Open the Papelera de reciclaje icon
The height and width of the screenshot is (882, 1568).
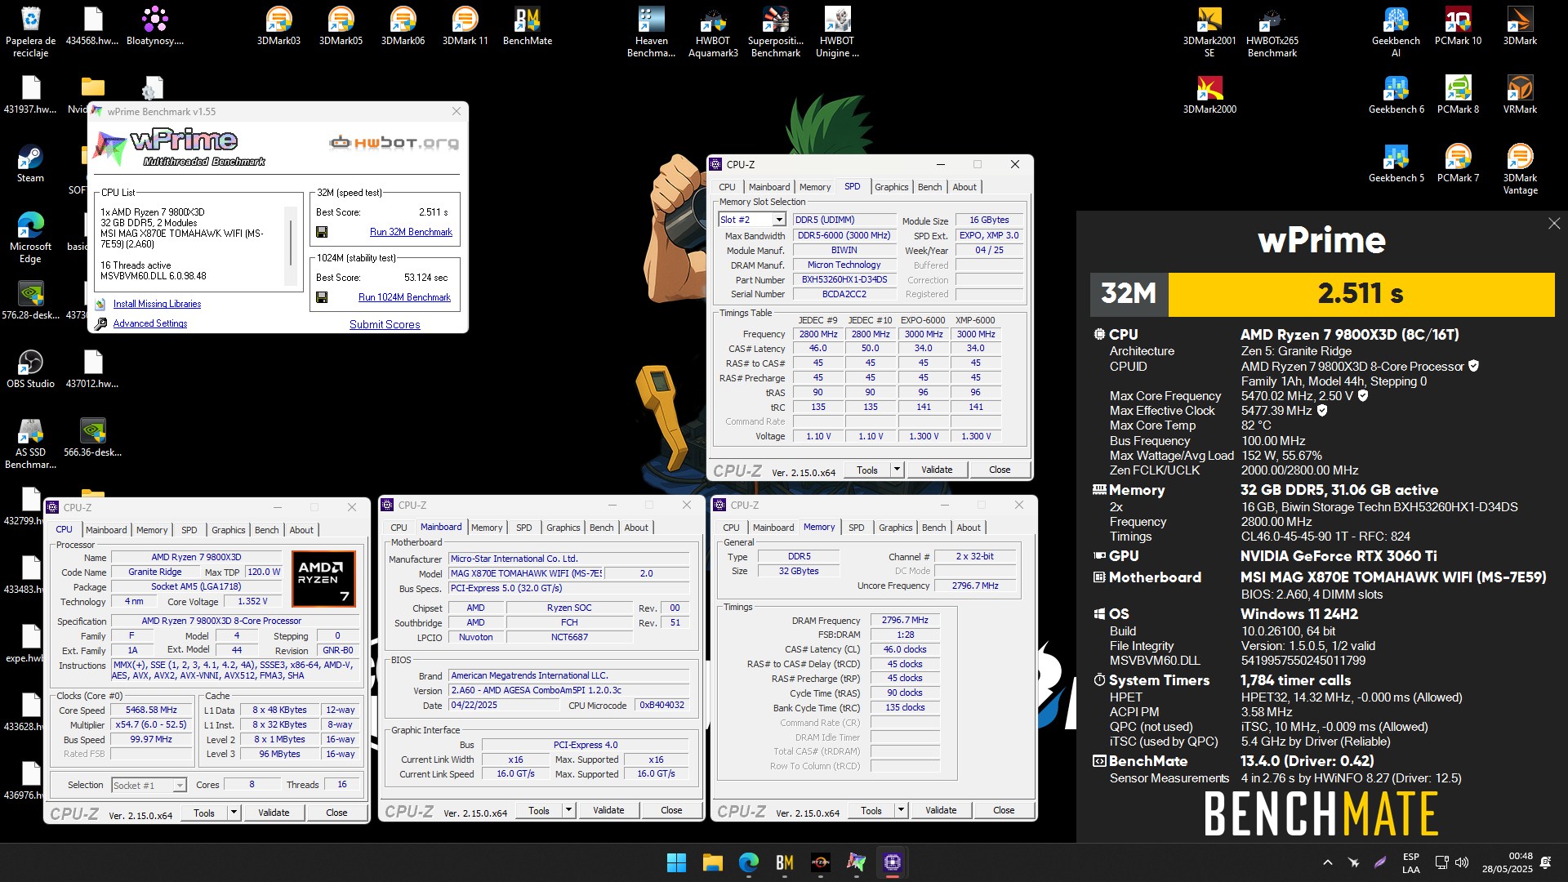[x=30, y=32]
